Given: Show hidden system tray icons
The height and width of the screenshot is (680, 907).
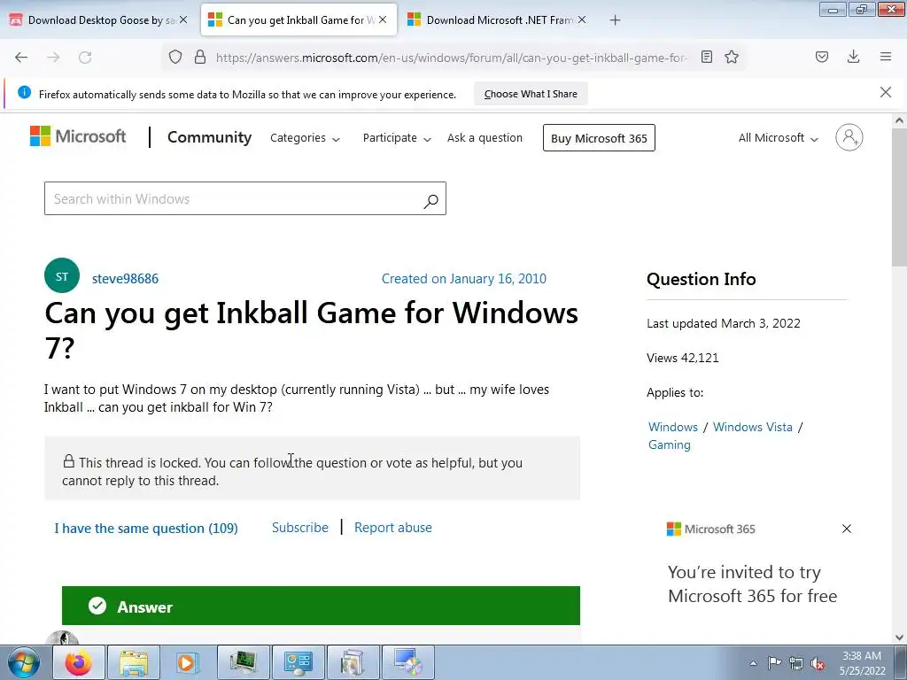Looking at the screenshot, I should click(753, 663).
